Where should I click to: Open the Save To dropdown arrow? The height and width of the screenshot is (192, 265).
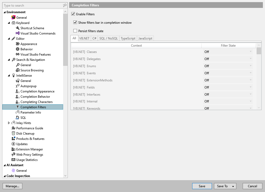pos(232,186)
